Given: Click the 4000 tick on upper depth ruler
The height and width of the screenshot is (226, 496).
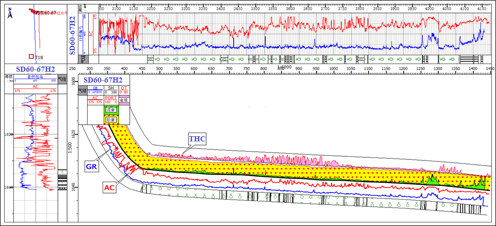Looking at the screenshot, I should click(x=429, y=10).
